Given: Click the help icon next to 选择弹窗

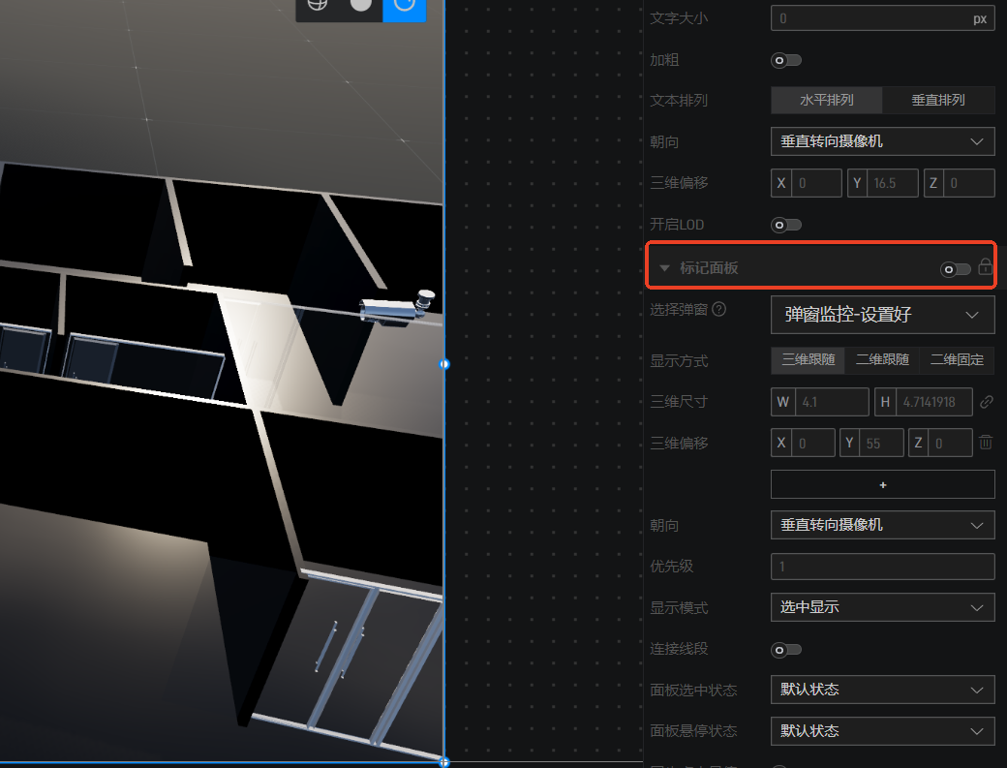Looking at the screenshot, I should (718, 310).
